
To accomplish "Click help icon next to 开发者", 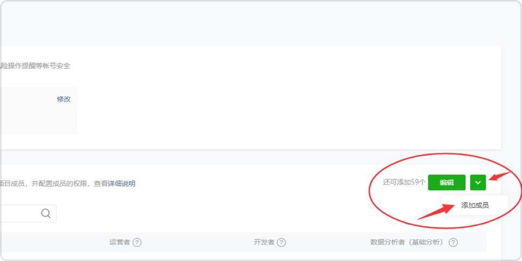I will coord(281,243).
